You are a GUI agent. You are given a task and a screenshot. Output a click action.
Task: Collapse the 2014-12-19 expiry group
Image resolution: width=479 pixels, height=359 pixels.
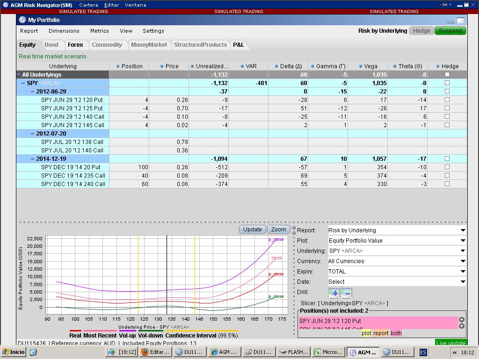tap(33, 158)
